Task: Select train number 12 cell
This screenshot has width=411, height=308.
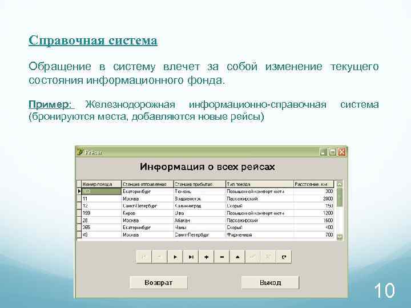Action: point(102,206)
